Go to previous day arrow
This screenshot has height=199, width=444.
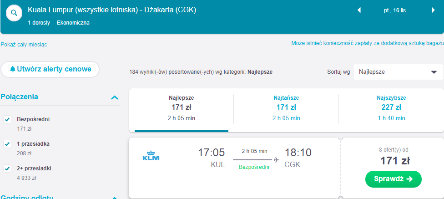pos(359,10)
